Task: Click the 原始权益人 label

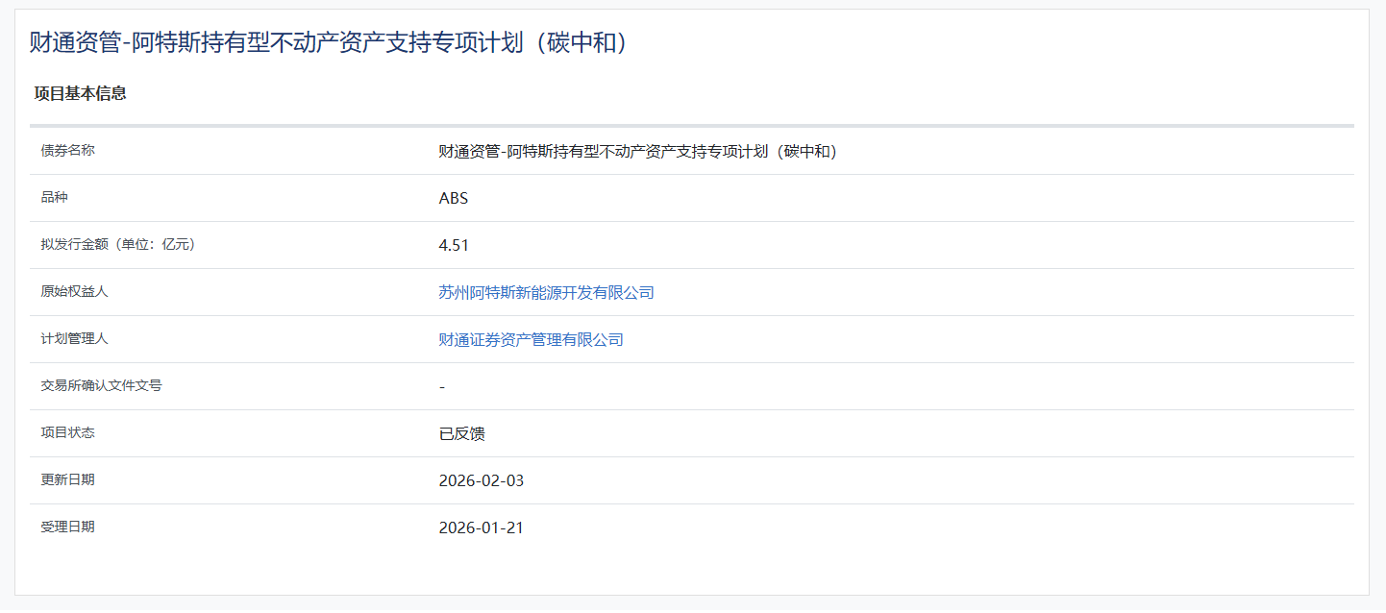Action: click(x=74, y=291)
